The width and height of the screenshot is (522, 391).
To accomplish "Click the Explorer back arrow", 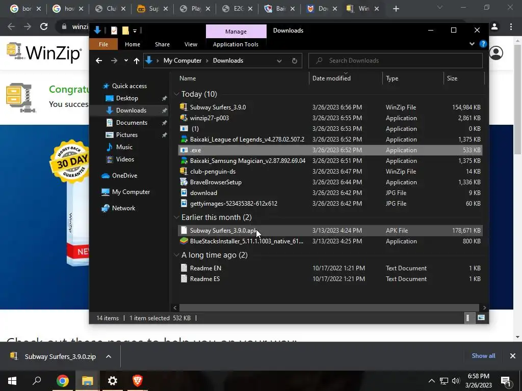I will click(99, 61).
